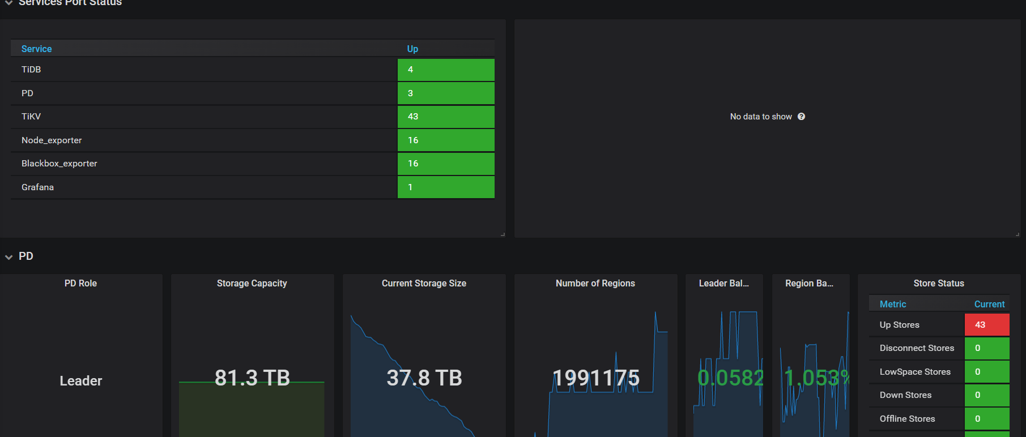Click the green TiKV up count cell
The image size is (1026, 437).
click(445, 117)
